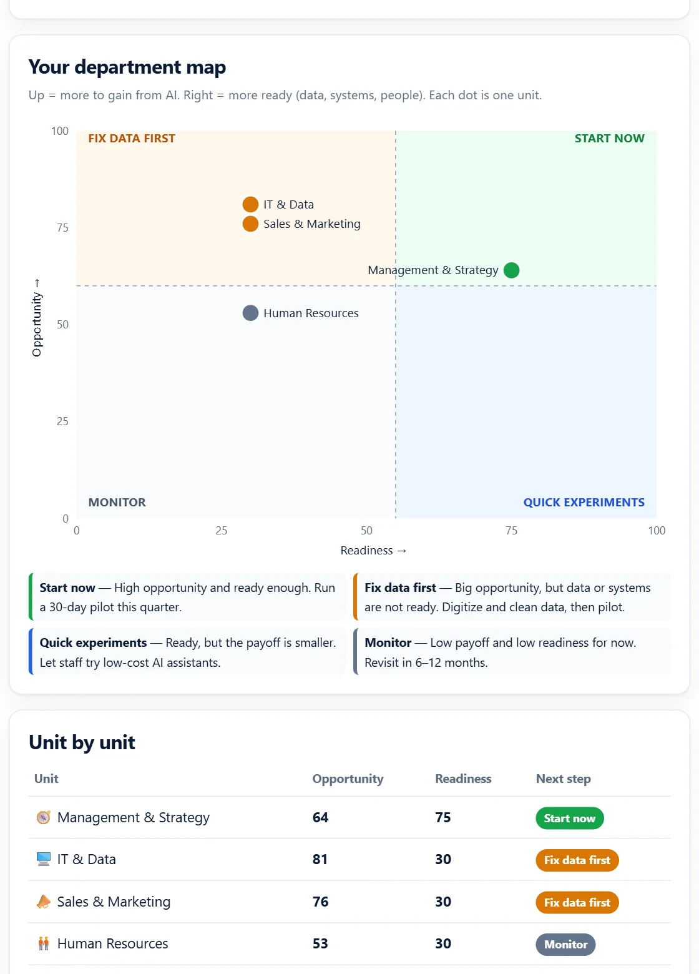Click 'Sales & Marketing' label on the chart

tap(312, 224)
